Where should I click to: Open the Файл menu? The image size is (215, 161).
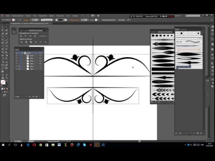[8, 16]
